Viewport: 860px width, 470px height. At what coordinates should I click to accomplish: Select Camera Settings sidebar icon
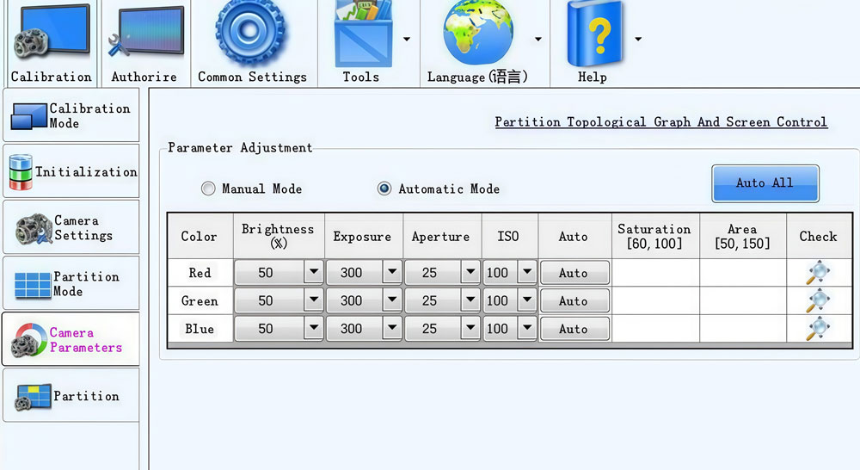(x=34, y=228)
